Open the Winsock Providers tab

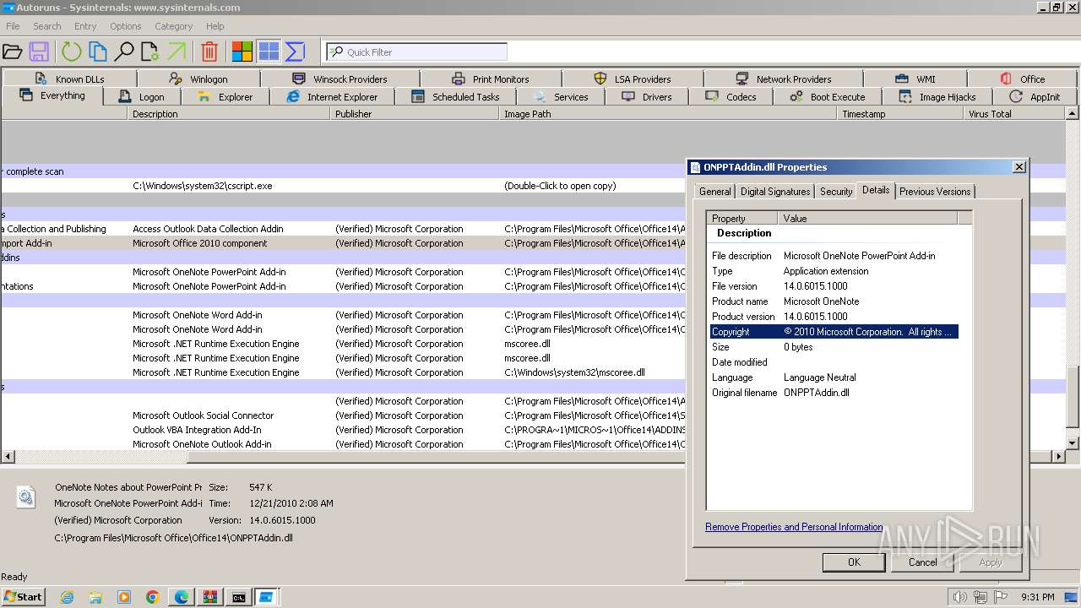coord(340,79)
